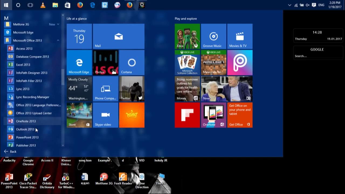The height and width of the screenshot is (194, 345).
Task: Open the Store tile
Action: pos(79,115)
